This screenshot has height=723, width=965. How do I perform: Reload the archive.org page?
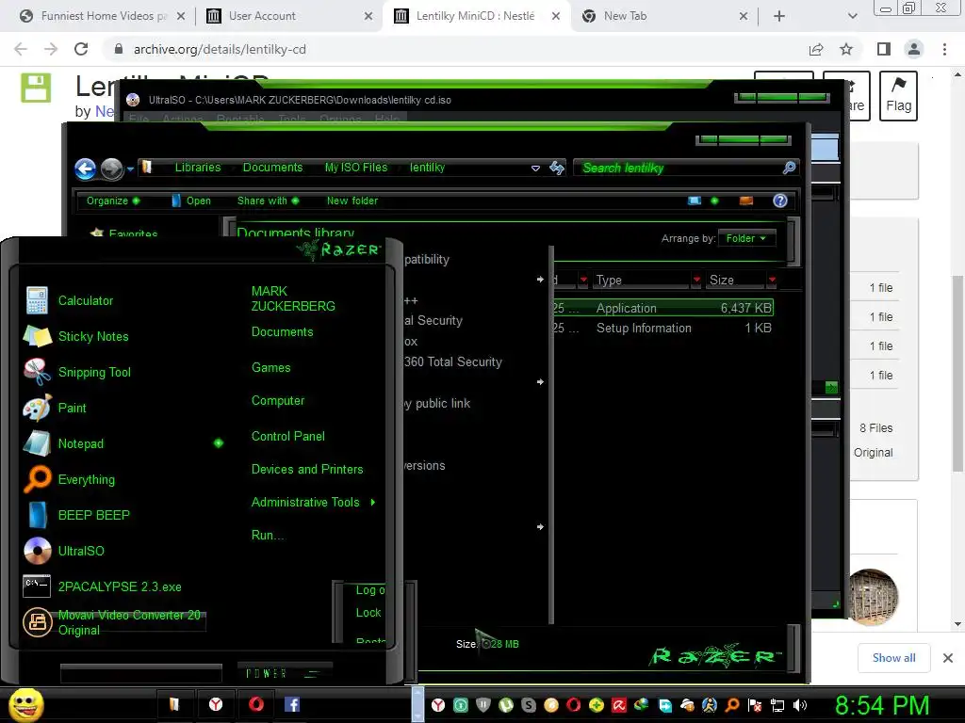click(81, 49)
